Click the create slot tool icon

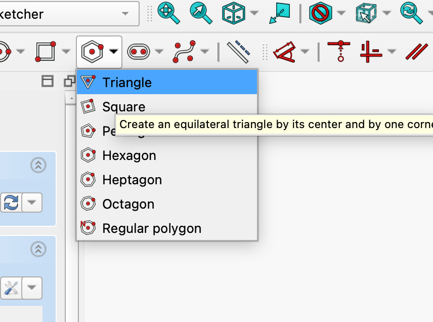point(139,52)
